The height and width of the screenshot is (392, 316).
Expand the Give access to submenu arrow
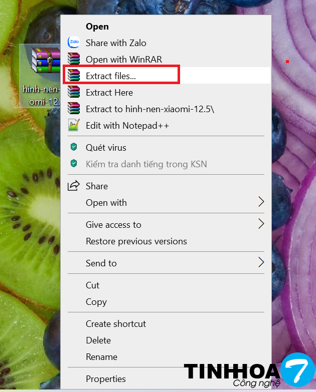261,224
